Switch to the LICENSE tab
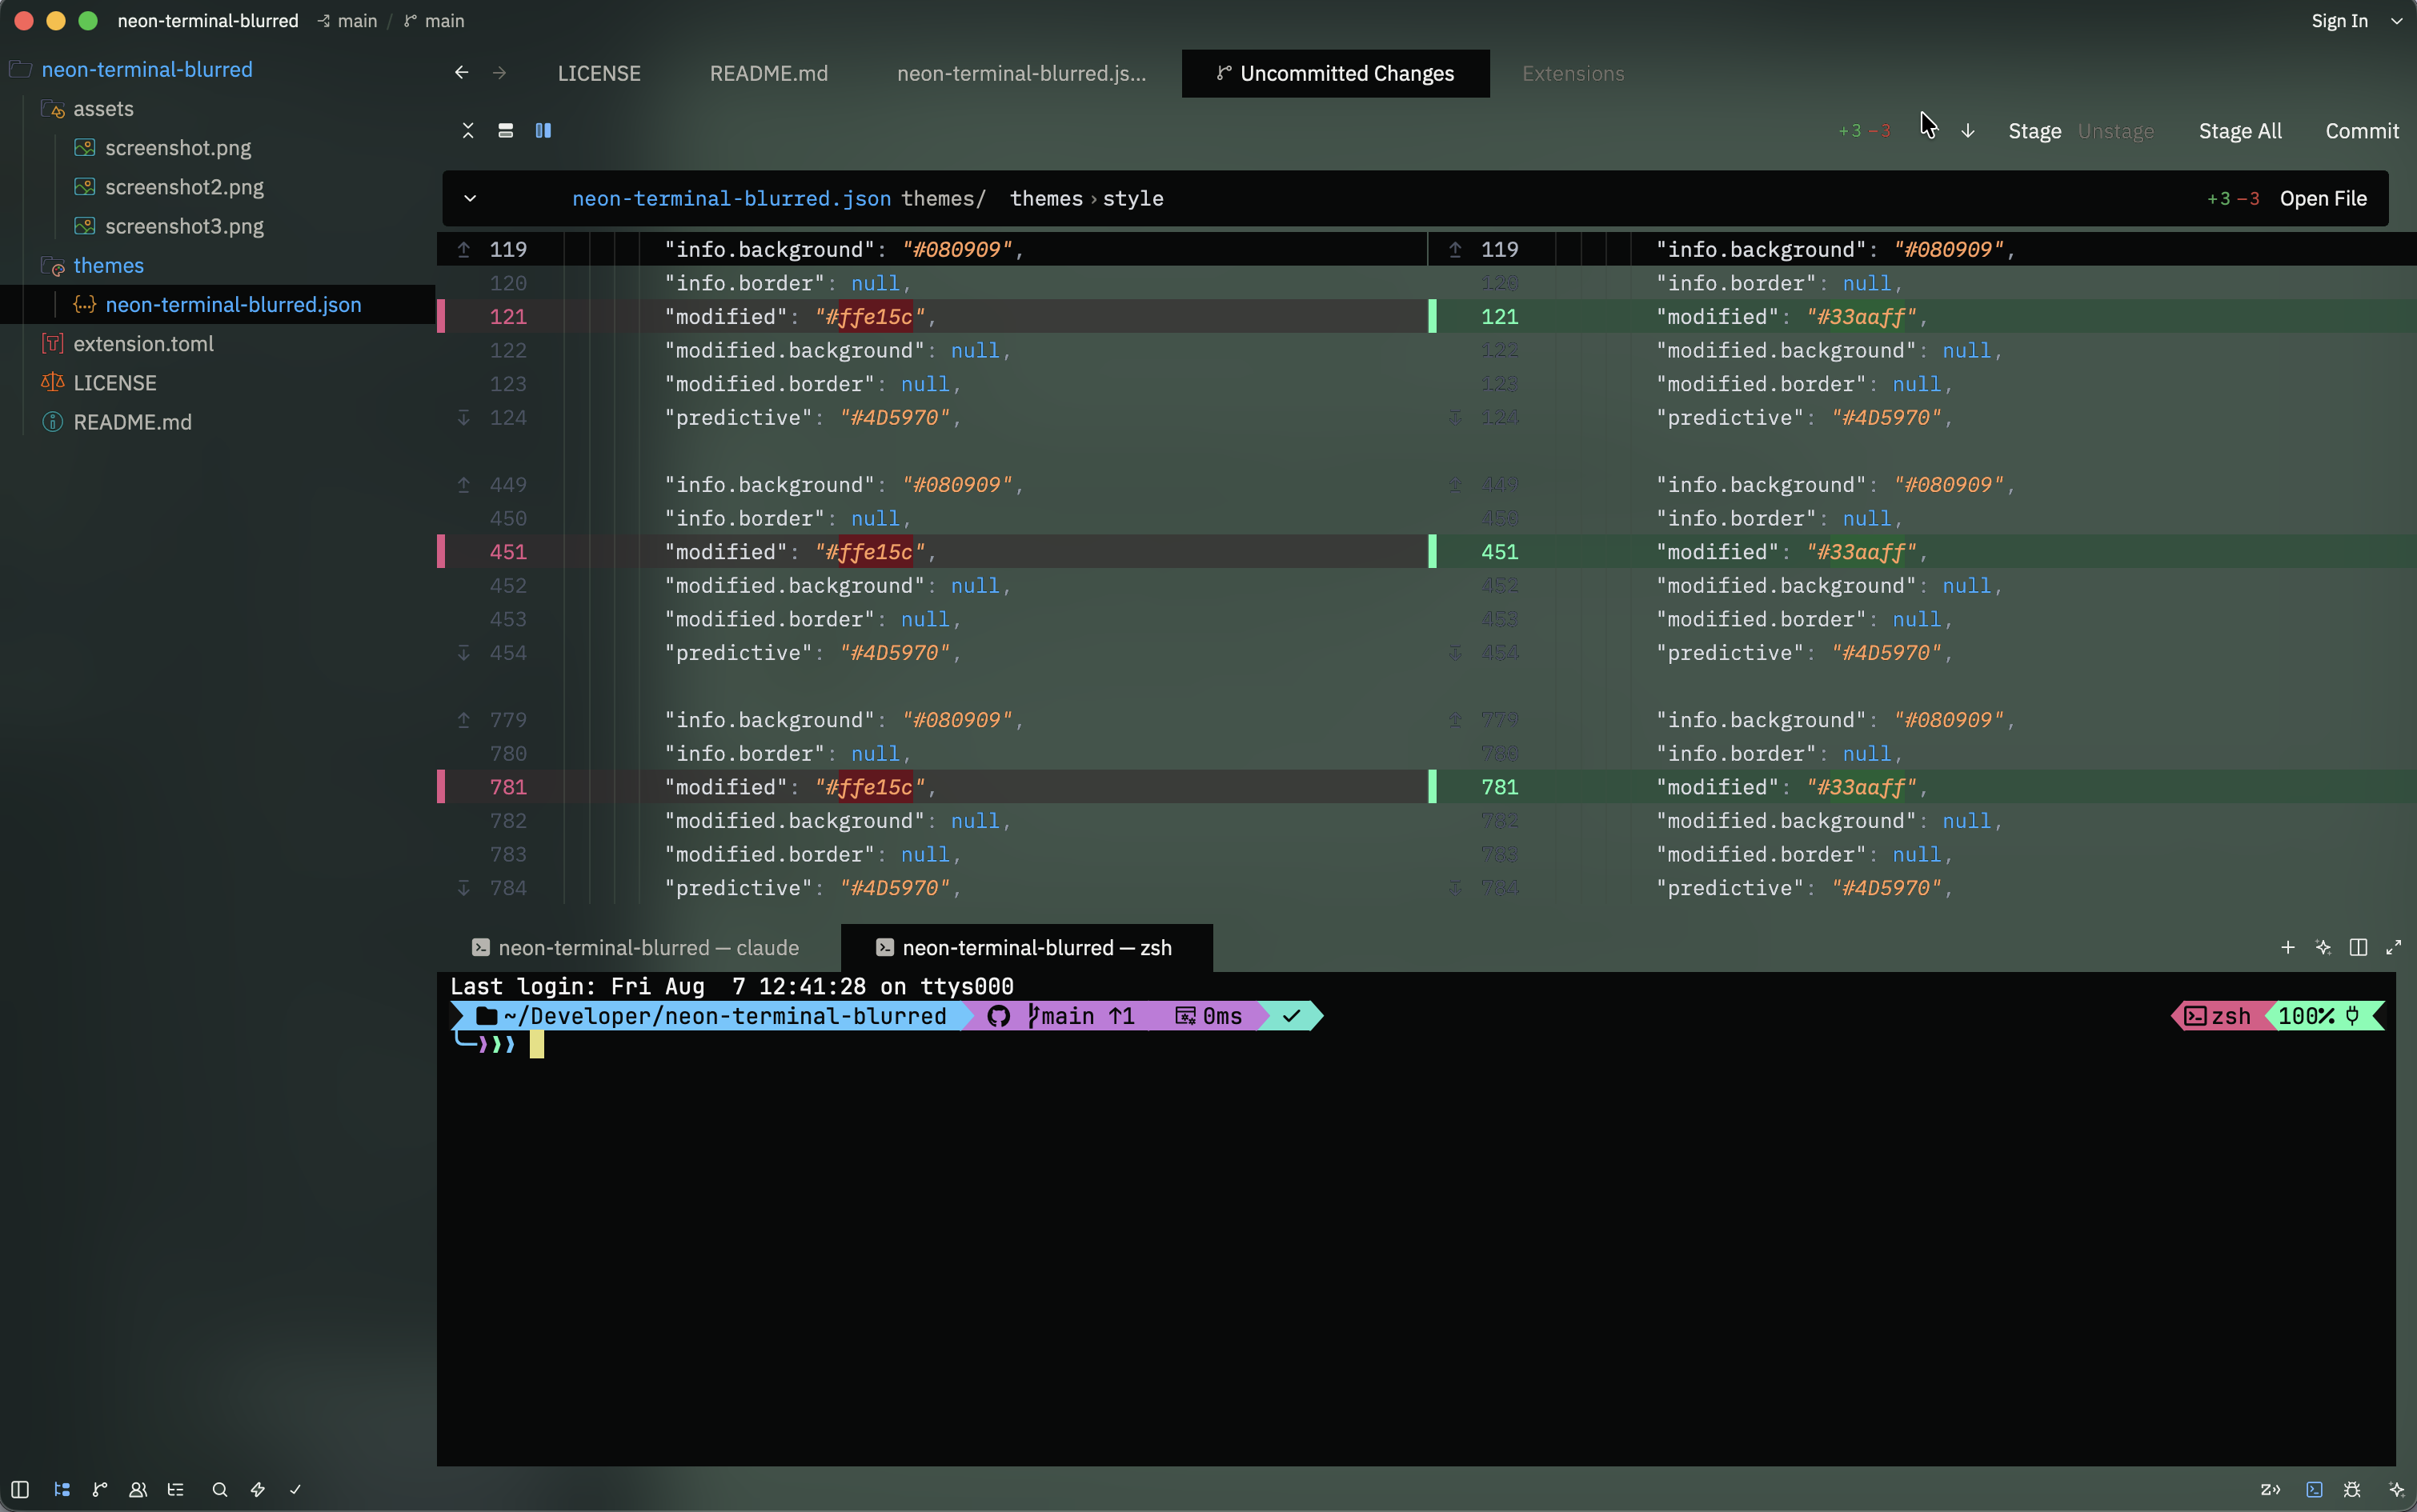This screenshot has width=2417, height=1512. (x=599, y=73)
